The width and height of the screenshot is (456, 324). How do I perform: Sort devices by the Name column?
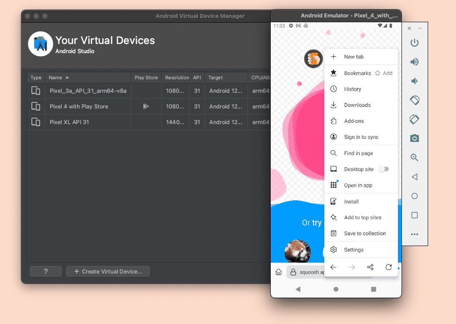coord(56,78)
